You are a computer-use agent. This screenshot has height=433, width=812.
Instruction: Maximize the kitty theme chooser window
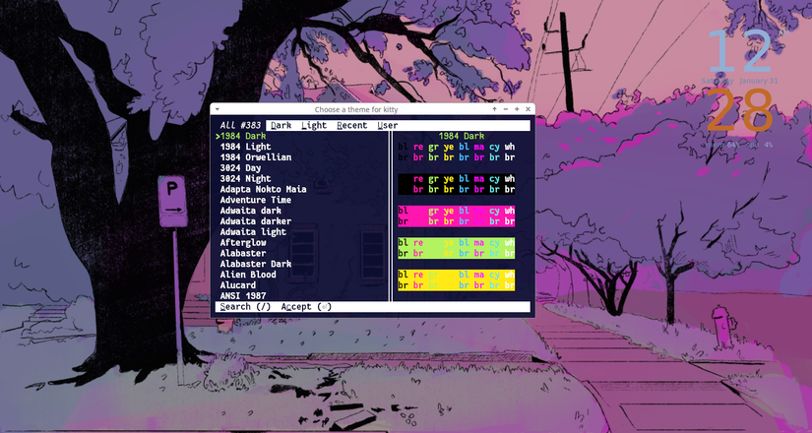point(517,109)
